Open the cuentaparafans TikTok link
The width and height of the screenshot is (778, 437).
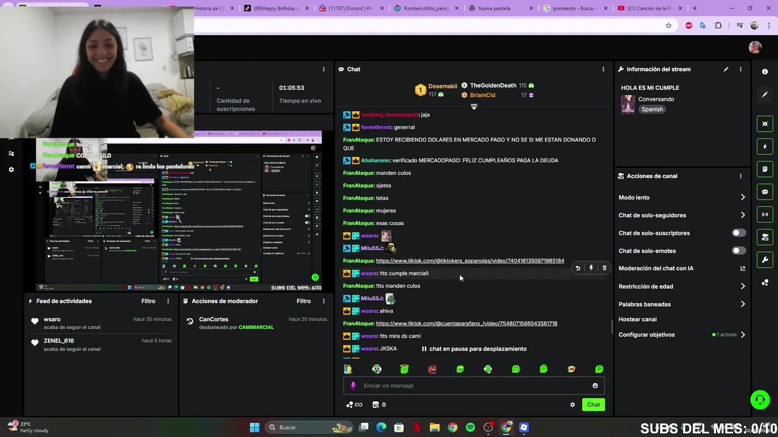[x=467, y=324]
